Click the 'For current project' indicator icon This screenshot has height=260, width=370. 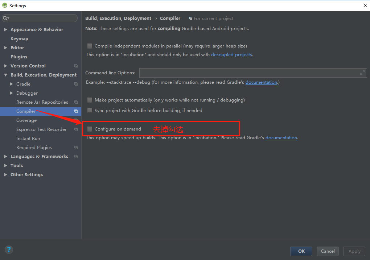pos(190,18)
